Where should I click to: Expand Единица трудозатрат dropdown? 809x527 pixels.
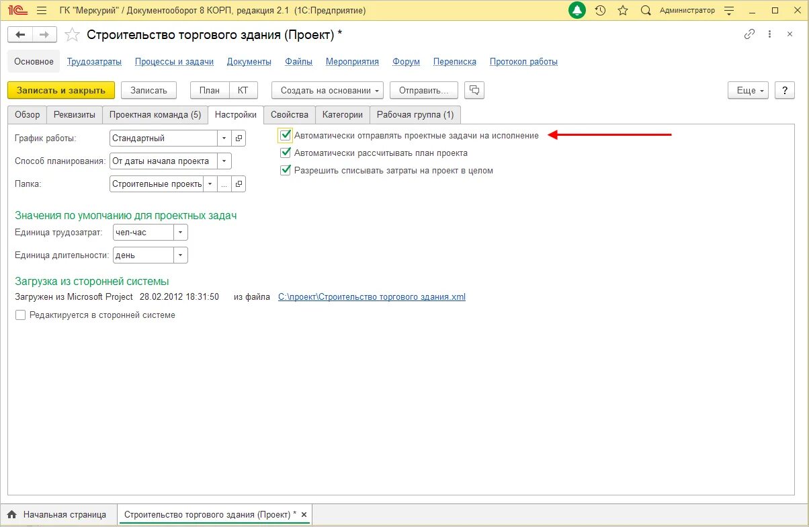[180, 232]
